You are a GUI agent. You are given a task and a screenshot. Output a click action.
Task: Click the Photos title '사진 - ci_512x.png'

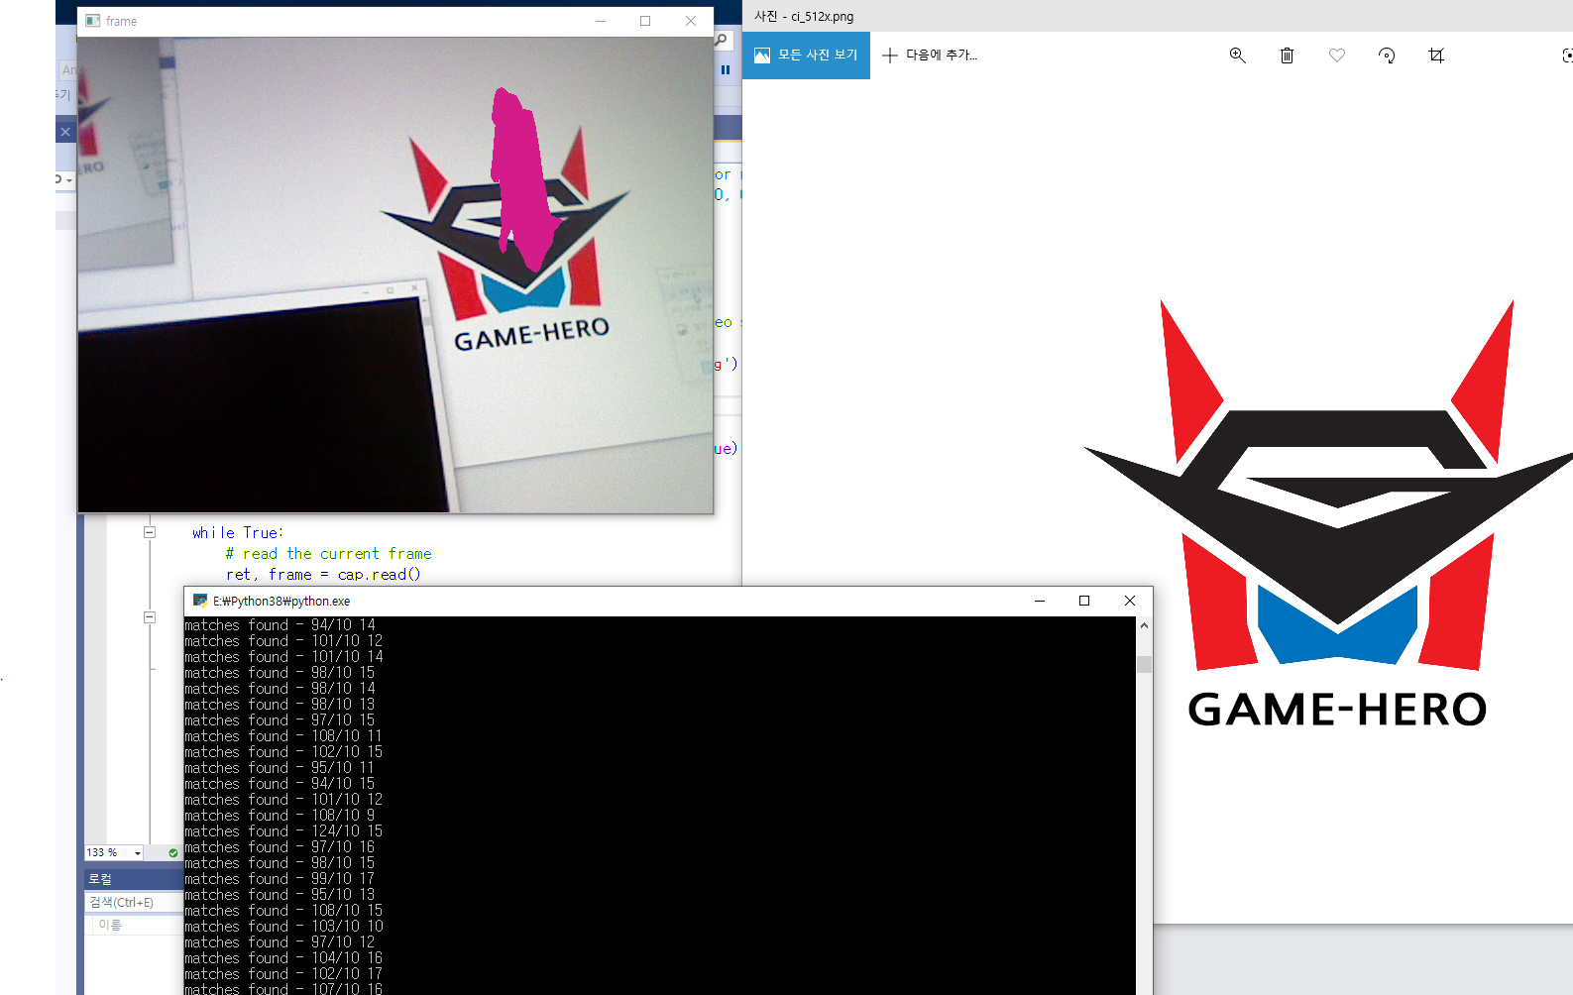coord(804,16)
